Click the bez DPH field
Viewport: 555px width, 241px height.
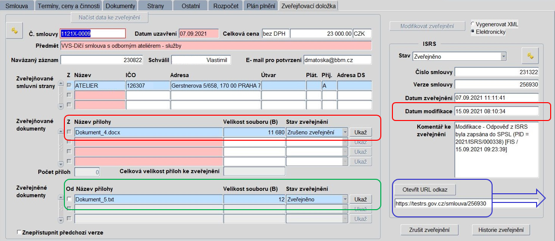point(275,33)
